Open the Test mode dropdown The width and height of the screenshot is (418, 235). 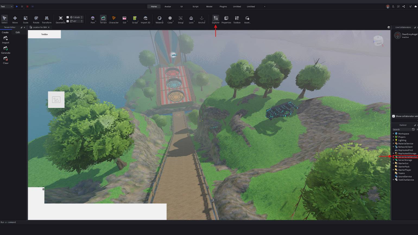tap(7, 7)
